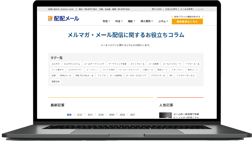Open the 特徴 dropdown menu
Viewport: 252px width, 141px height.
pos(106,21)
